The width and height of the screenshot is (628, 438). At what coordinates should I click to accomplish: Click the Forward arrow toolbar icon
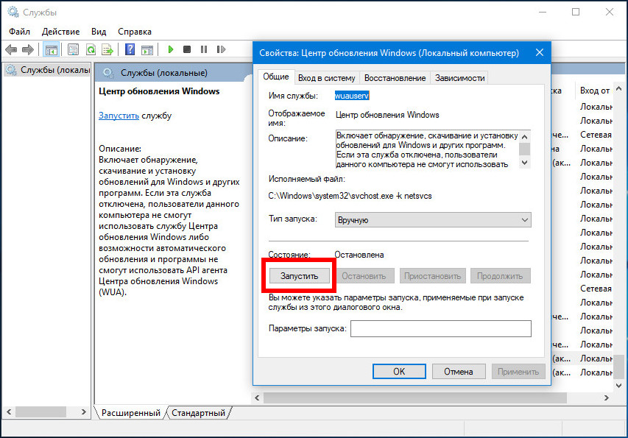[x=28, y=49]
